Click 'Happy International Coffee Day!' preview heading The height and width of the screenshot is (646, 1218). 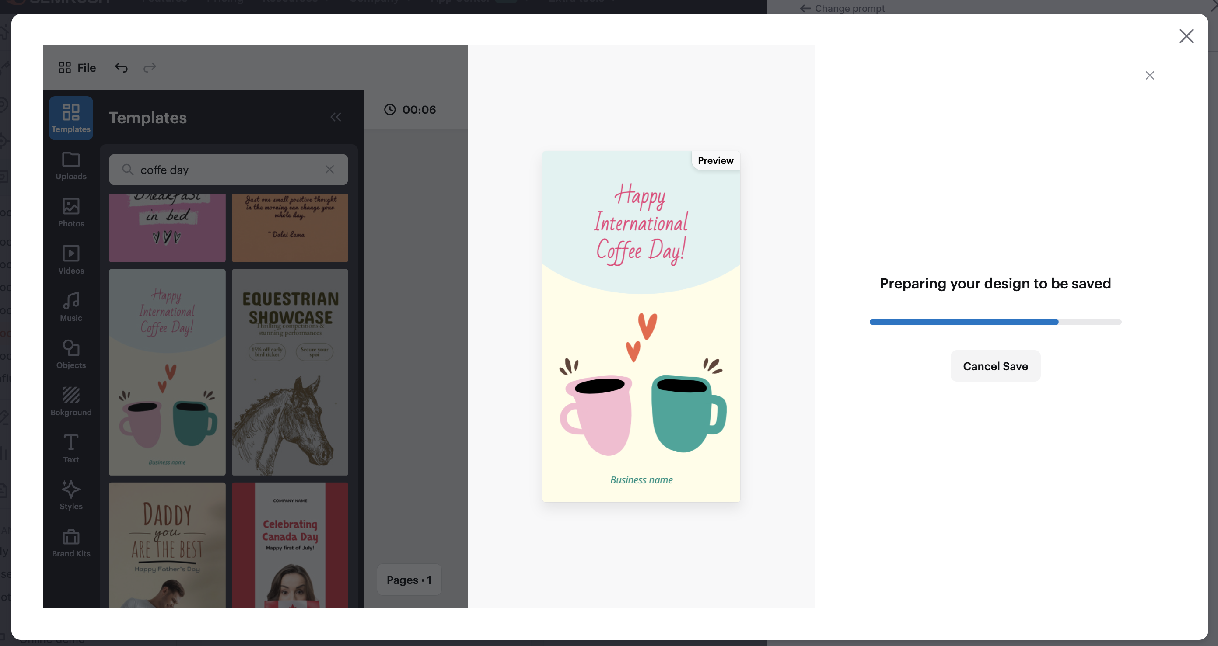click(x=641, y=225)
